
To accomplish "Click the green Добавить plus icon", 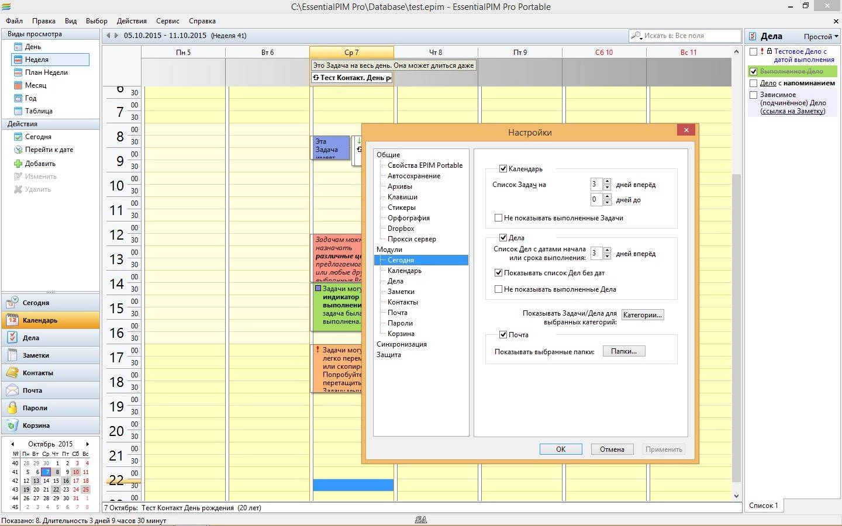I will click(18, 164).
